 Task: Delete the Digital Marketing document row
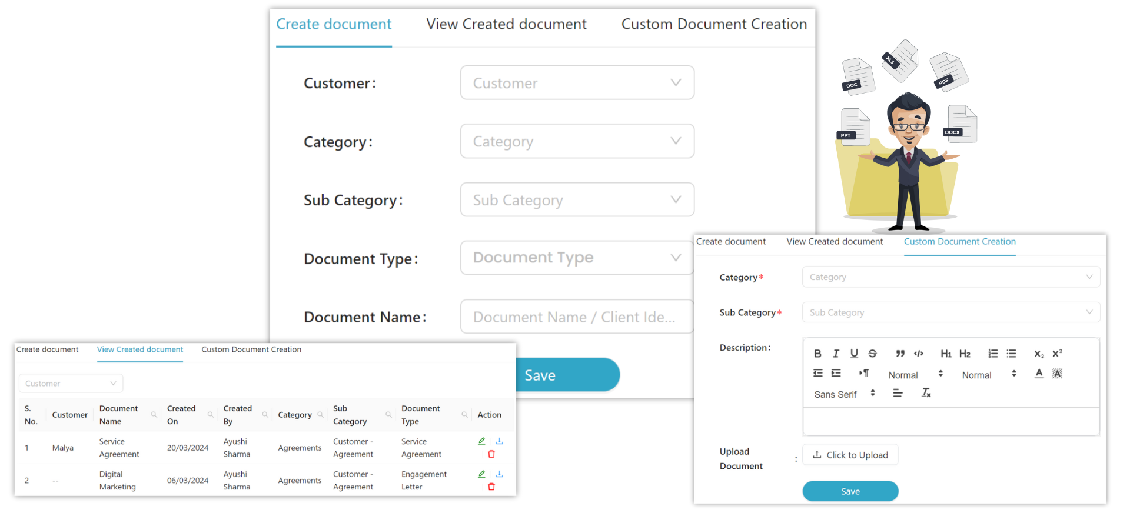(x=491, y=487)
